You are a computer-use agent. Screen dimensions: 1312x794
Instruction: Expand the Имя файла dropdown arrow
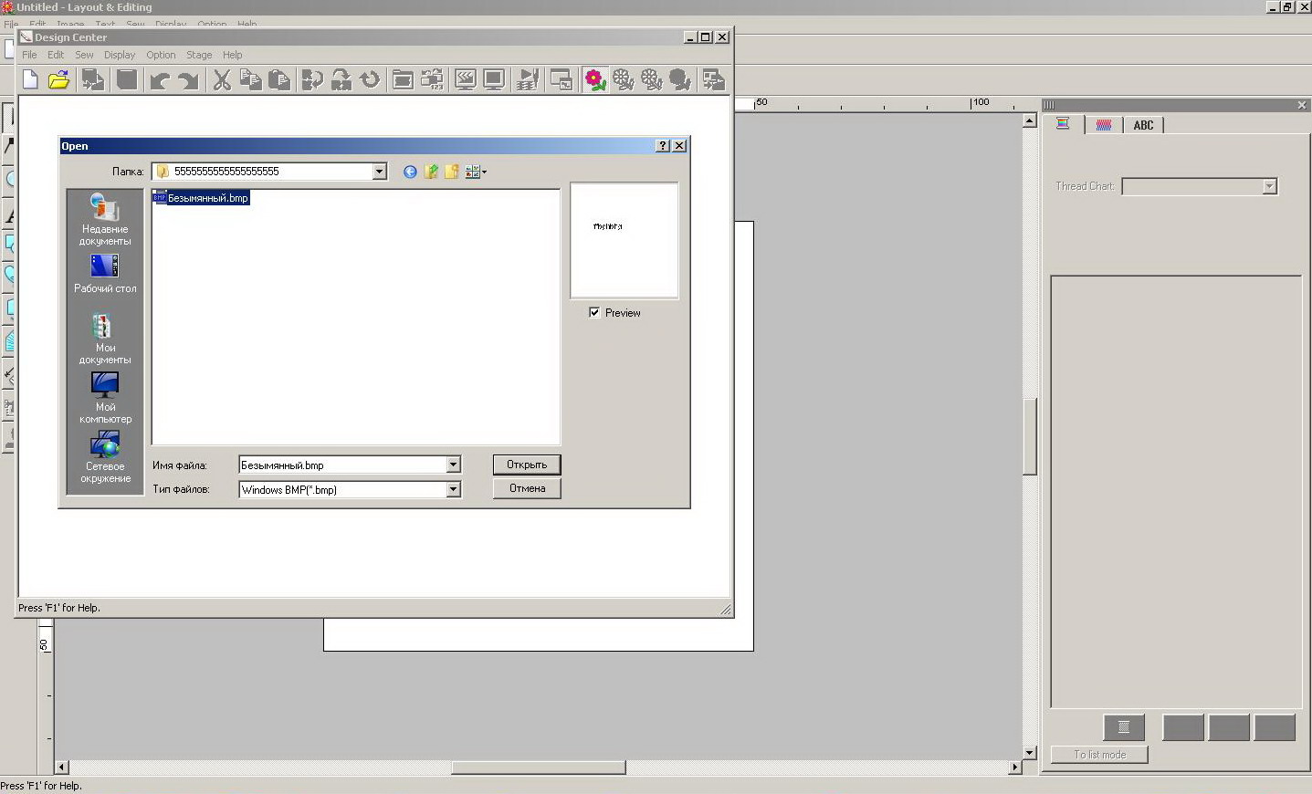click(453, 465)
